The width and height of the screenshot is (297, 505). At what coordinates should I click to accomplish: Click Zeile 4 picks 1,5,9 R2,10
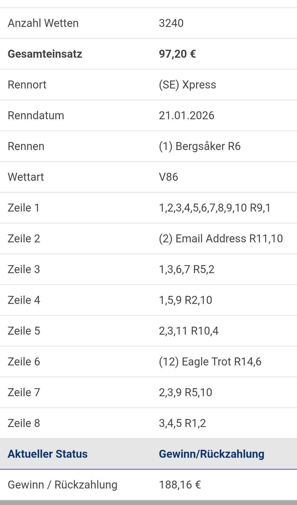point(185,300)
